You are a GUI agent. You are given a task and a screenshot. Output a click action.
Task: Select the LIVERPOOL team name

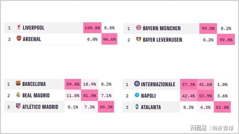pos(34,28)
